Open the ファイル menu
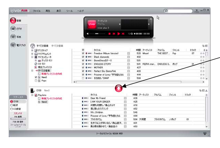Screen dimensions: 220x148 pos(37,11)
